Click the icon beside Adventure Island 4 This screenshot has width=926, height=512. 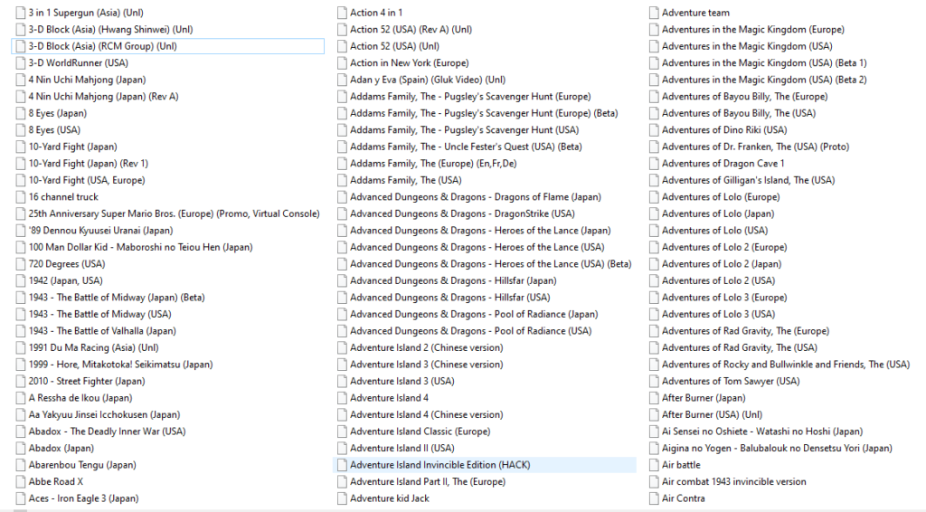pyautogui.click(x=342, y=398)
